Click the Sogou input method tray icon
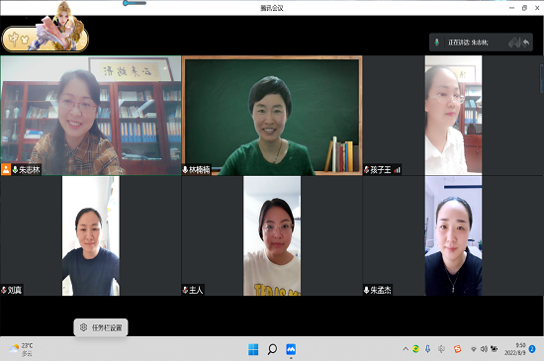The height and width of the screenshot is (361, 544). [x=457, y=349]
